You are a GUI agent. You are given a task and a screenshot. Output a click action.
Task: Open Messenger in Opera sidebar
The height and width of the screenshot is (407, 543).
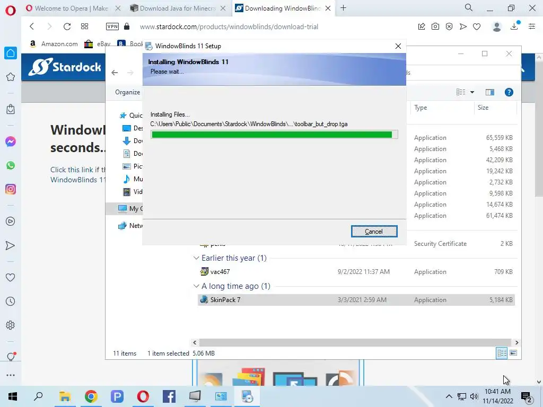[x=11, y=141]
